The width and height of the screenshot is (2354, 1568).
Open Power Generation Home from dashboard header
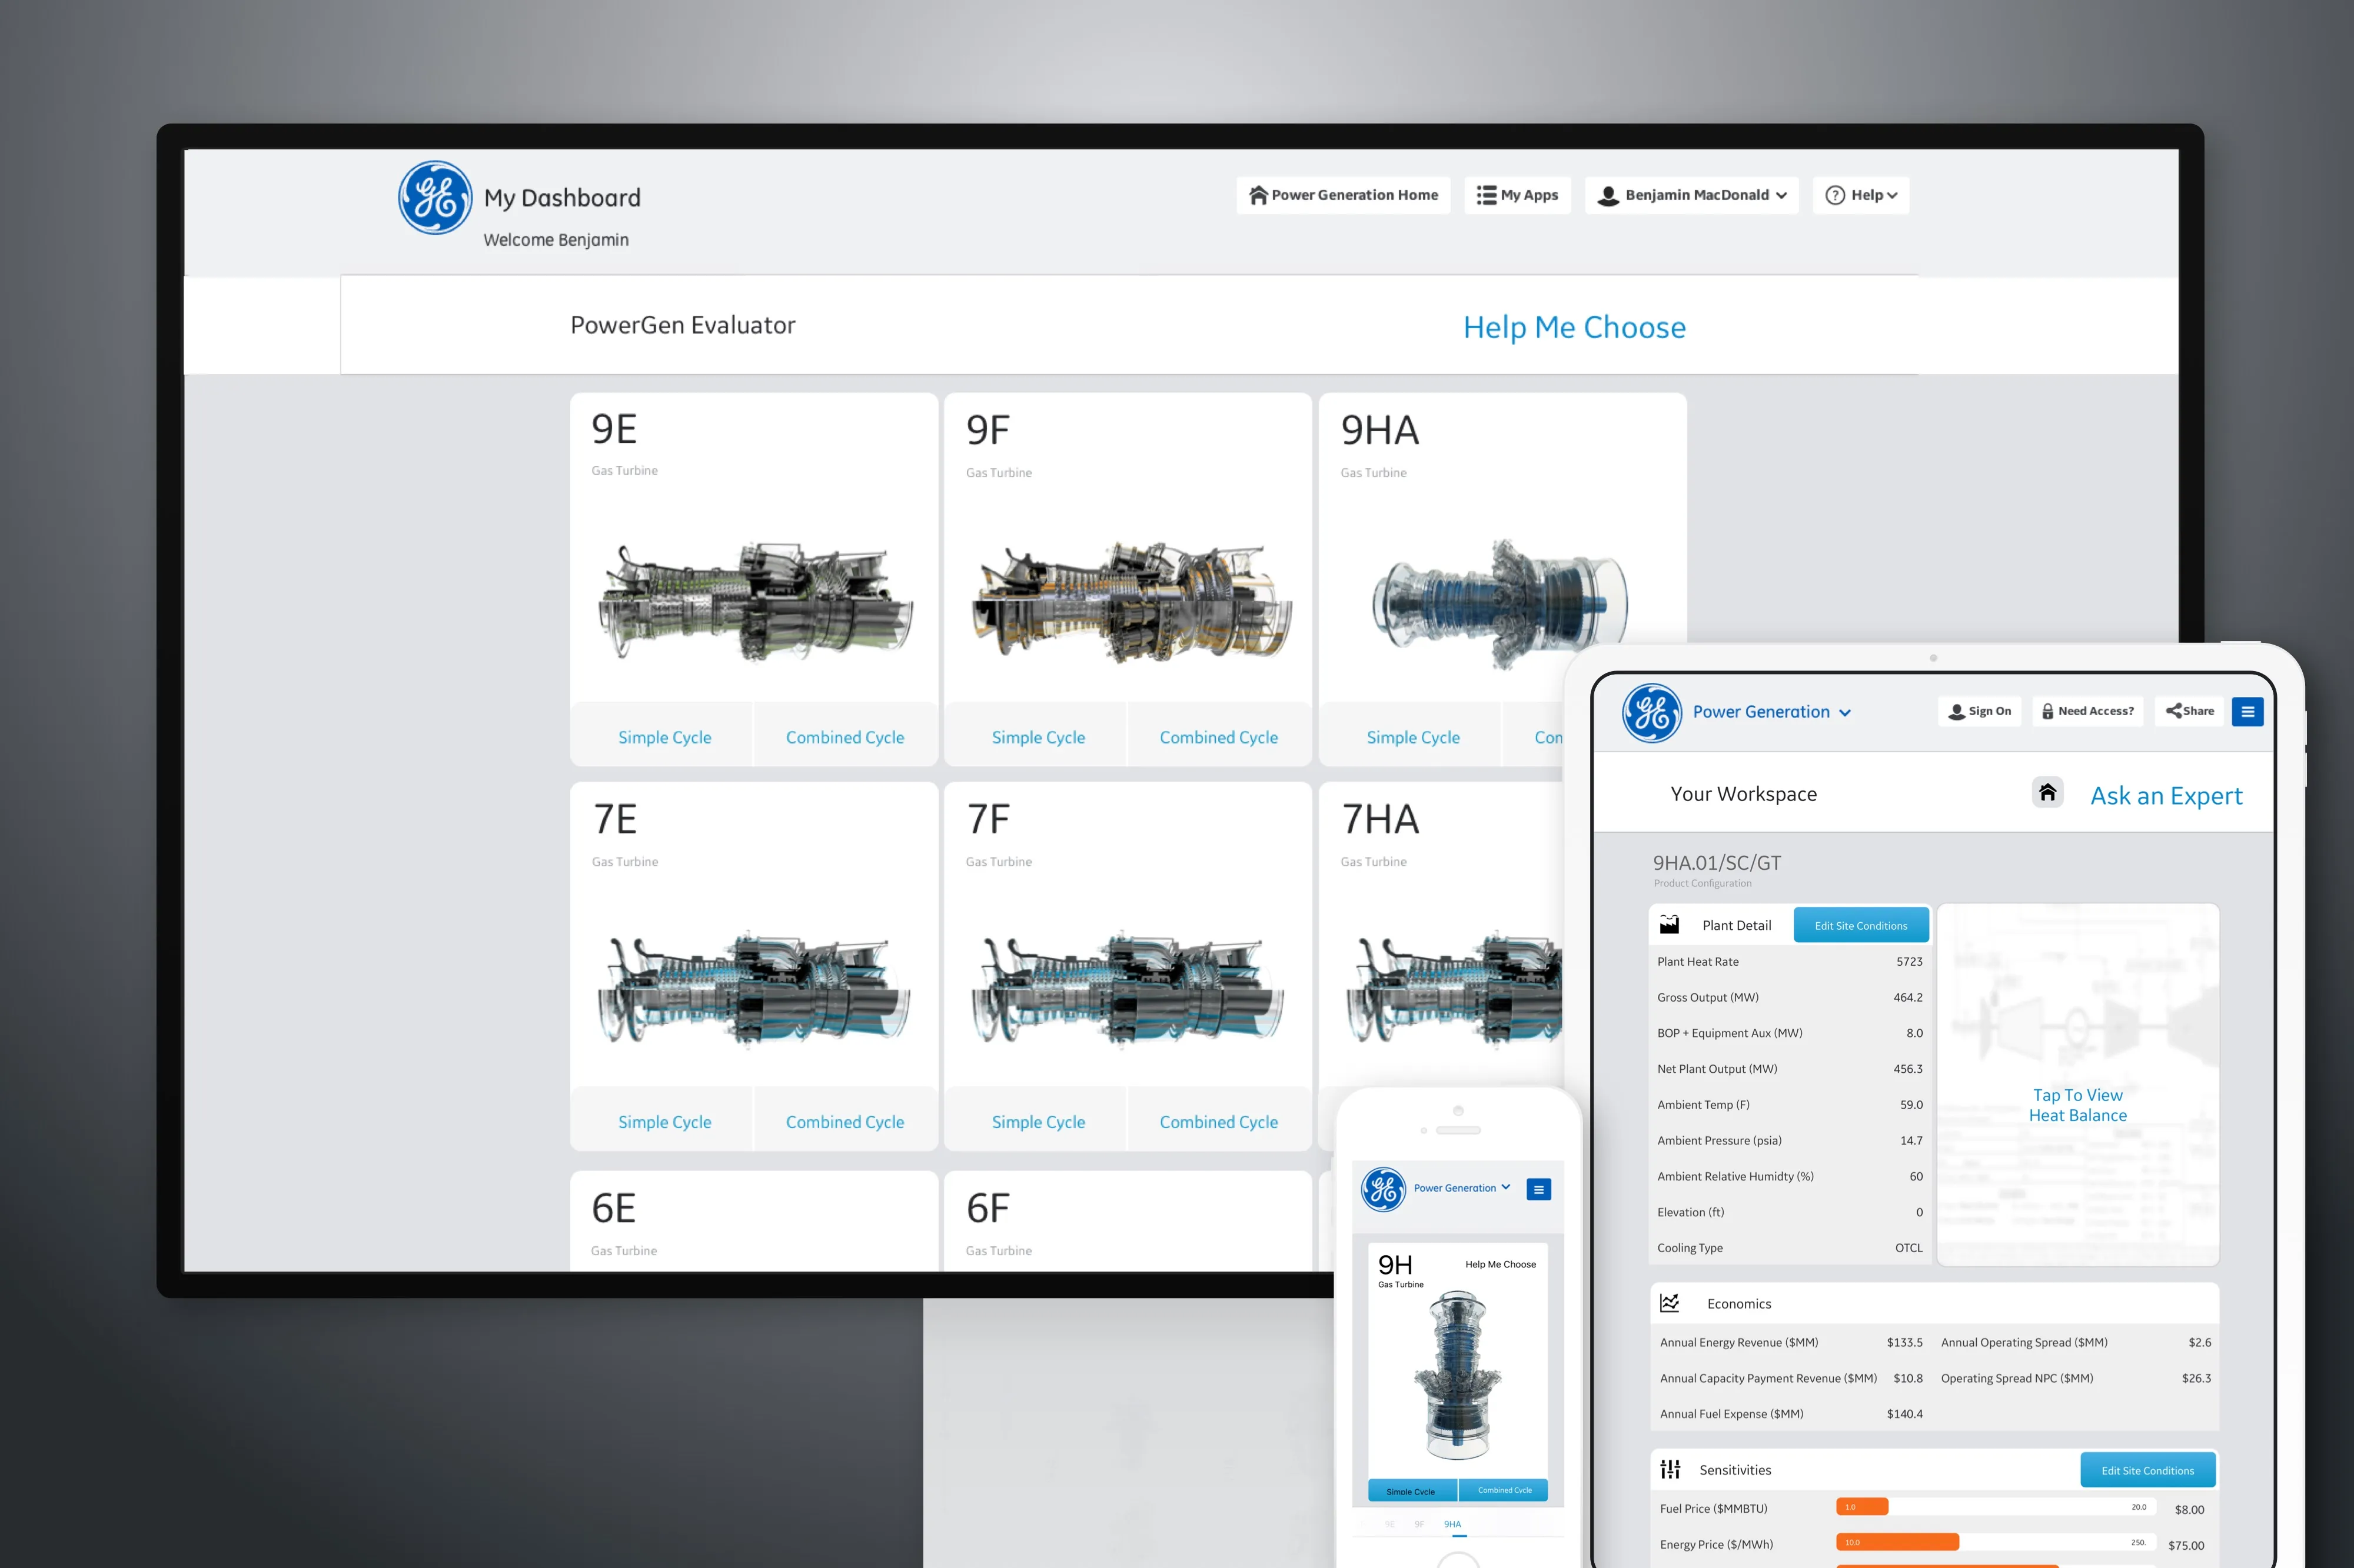tap(1342, 195)
